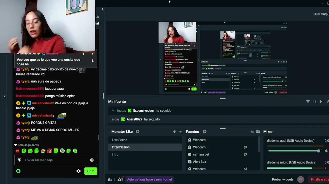Image resolution: width=329 pixels, height=184 pixels.
Task: Open misaelvshark's profile from the jajajaja message
Action: [43, 103]
